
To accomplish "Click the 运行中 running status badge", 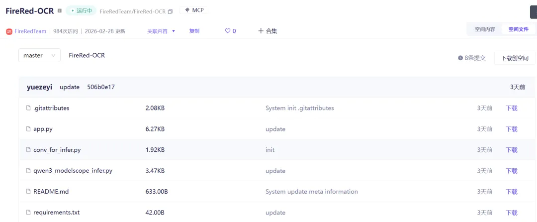I will pos(81,10).
